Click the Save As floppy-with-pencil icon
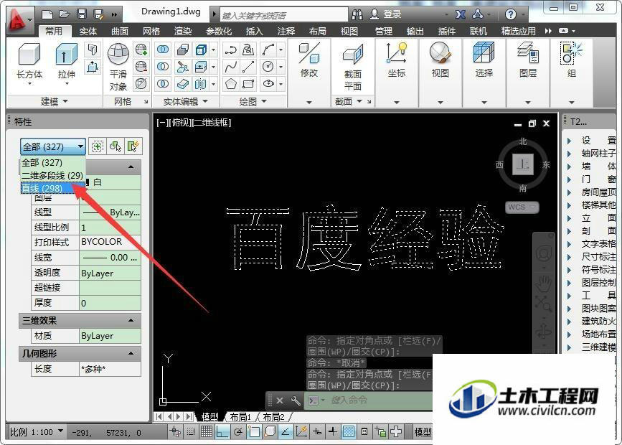Image resolution: width=622 pixels, height=445 pixels. click(x=98, y=14)
